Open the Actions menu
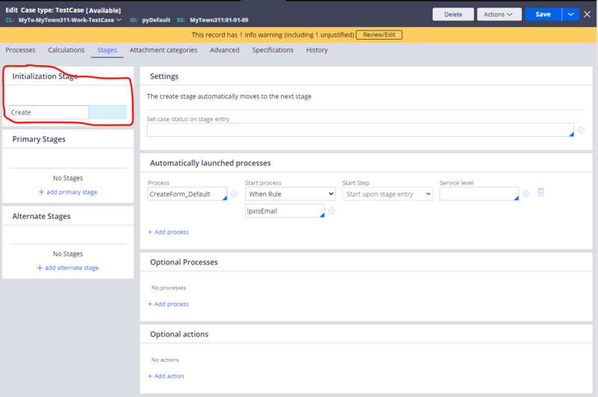 [499, 14]
